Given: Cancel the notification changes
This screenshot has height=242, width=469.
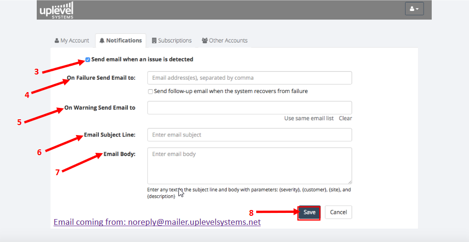Looking at the screenshot, I should point(338,212).
